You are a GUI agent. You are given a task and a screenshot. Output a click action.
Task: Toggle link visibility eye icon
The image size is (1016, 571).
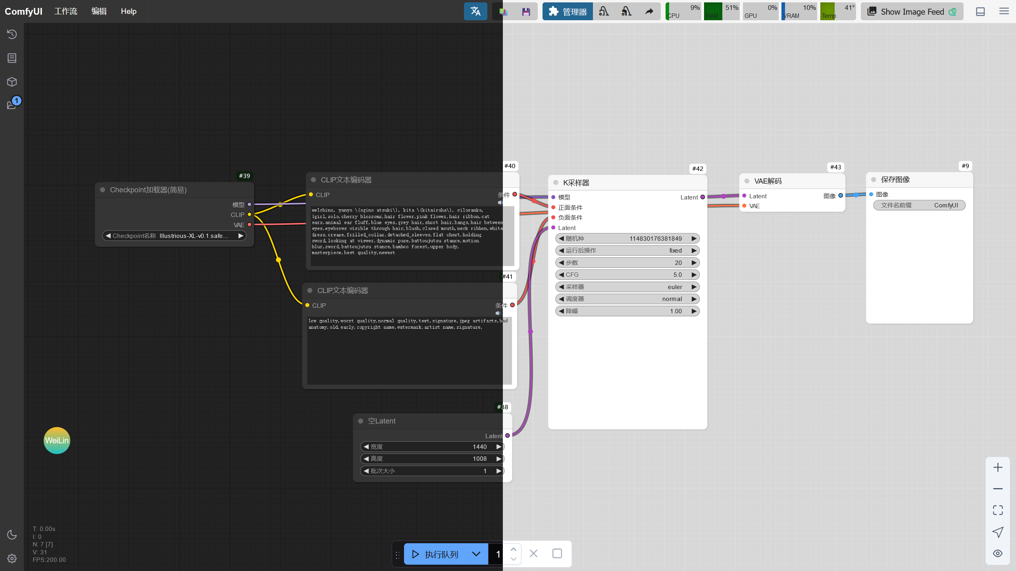tap(997, 553)
